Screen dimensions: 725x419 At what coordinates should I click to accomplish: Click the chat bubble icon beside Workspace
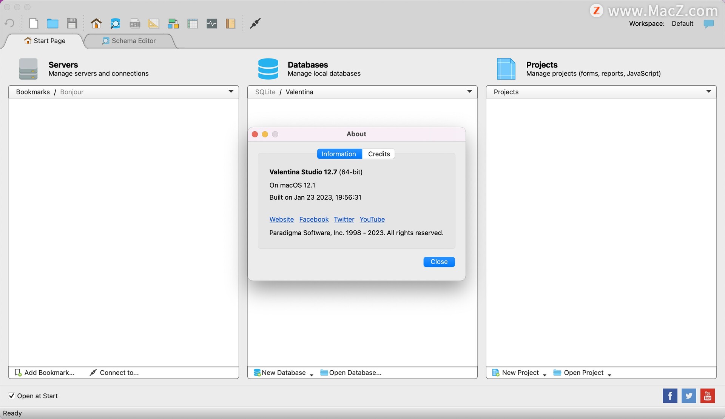pos(709,23)
